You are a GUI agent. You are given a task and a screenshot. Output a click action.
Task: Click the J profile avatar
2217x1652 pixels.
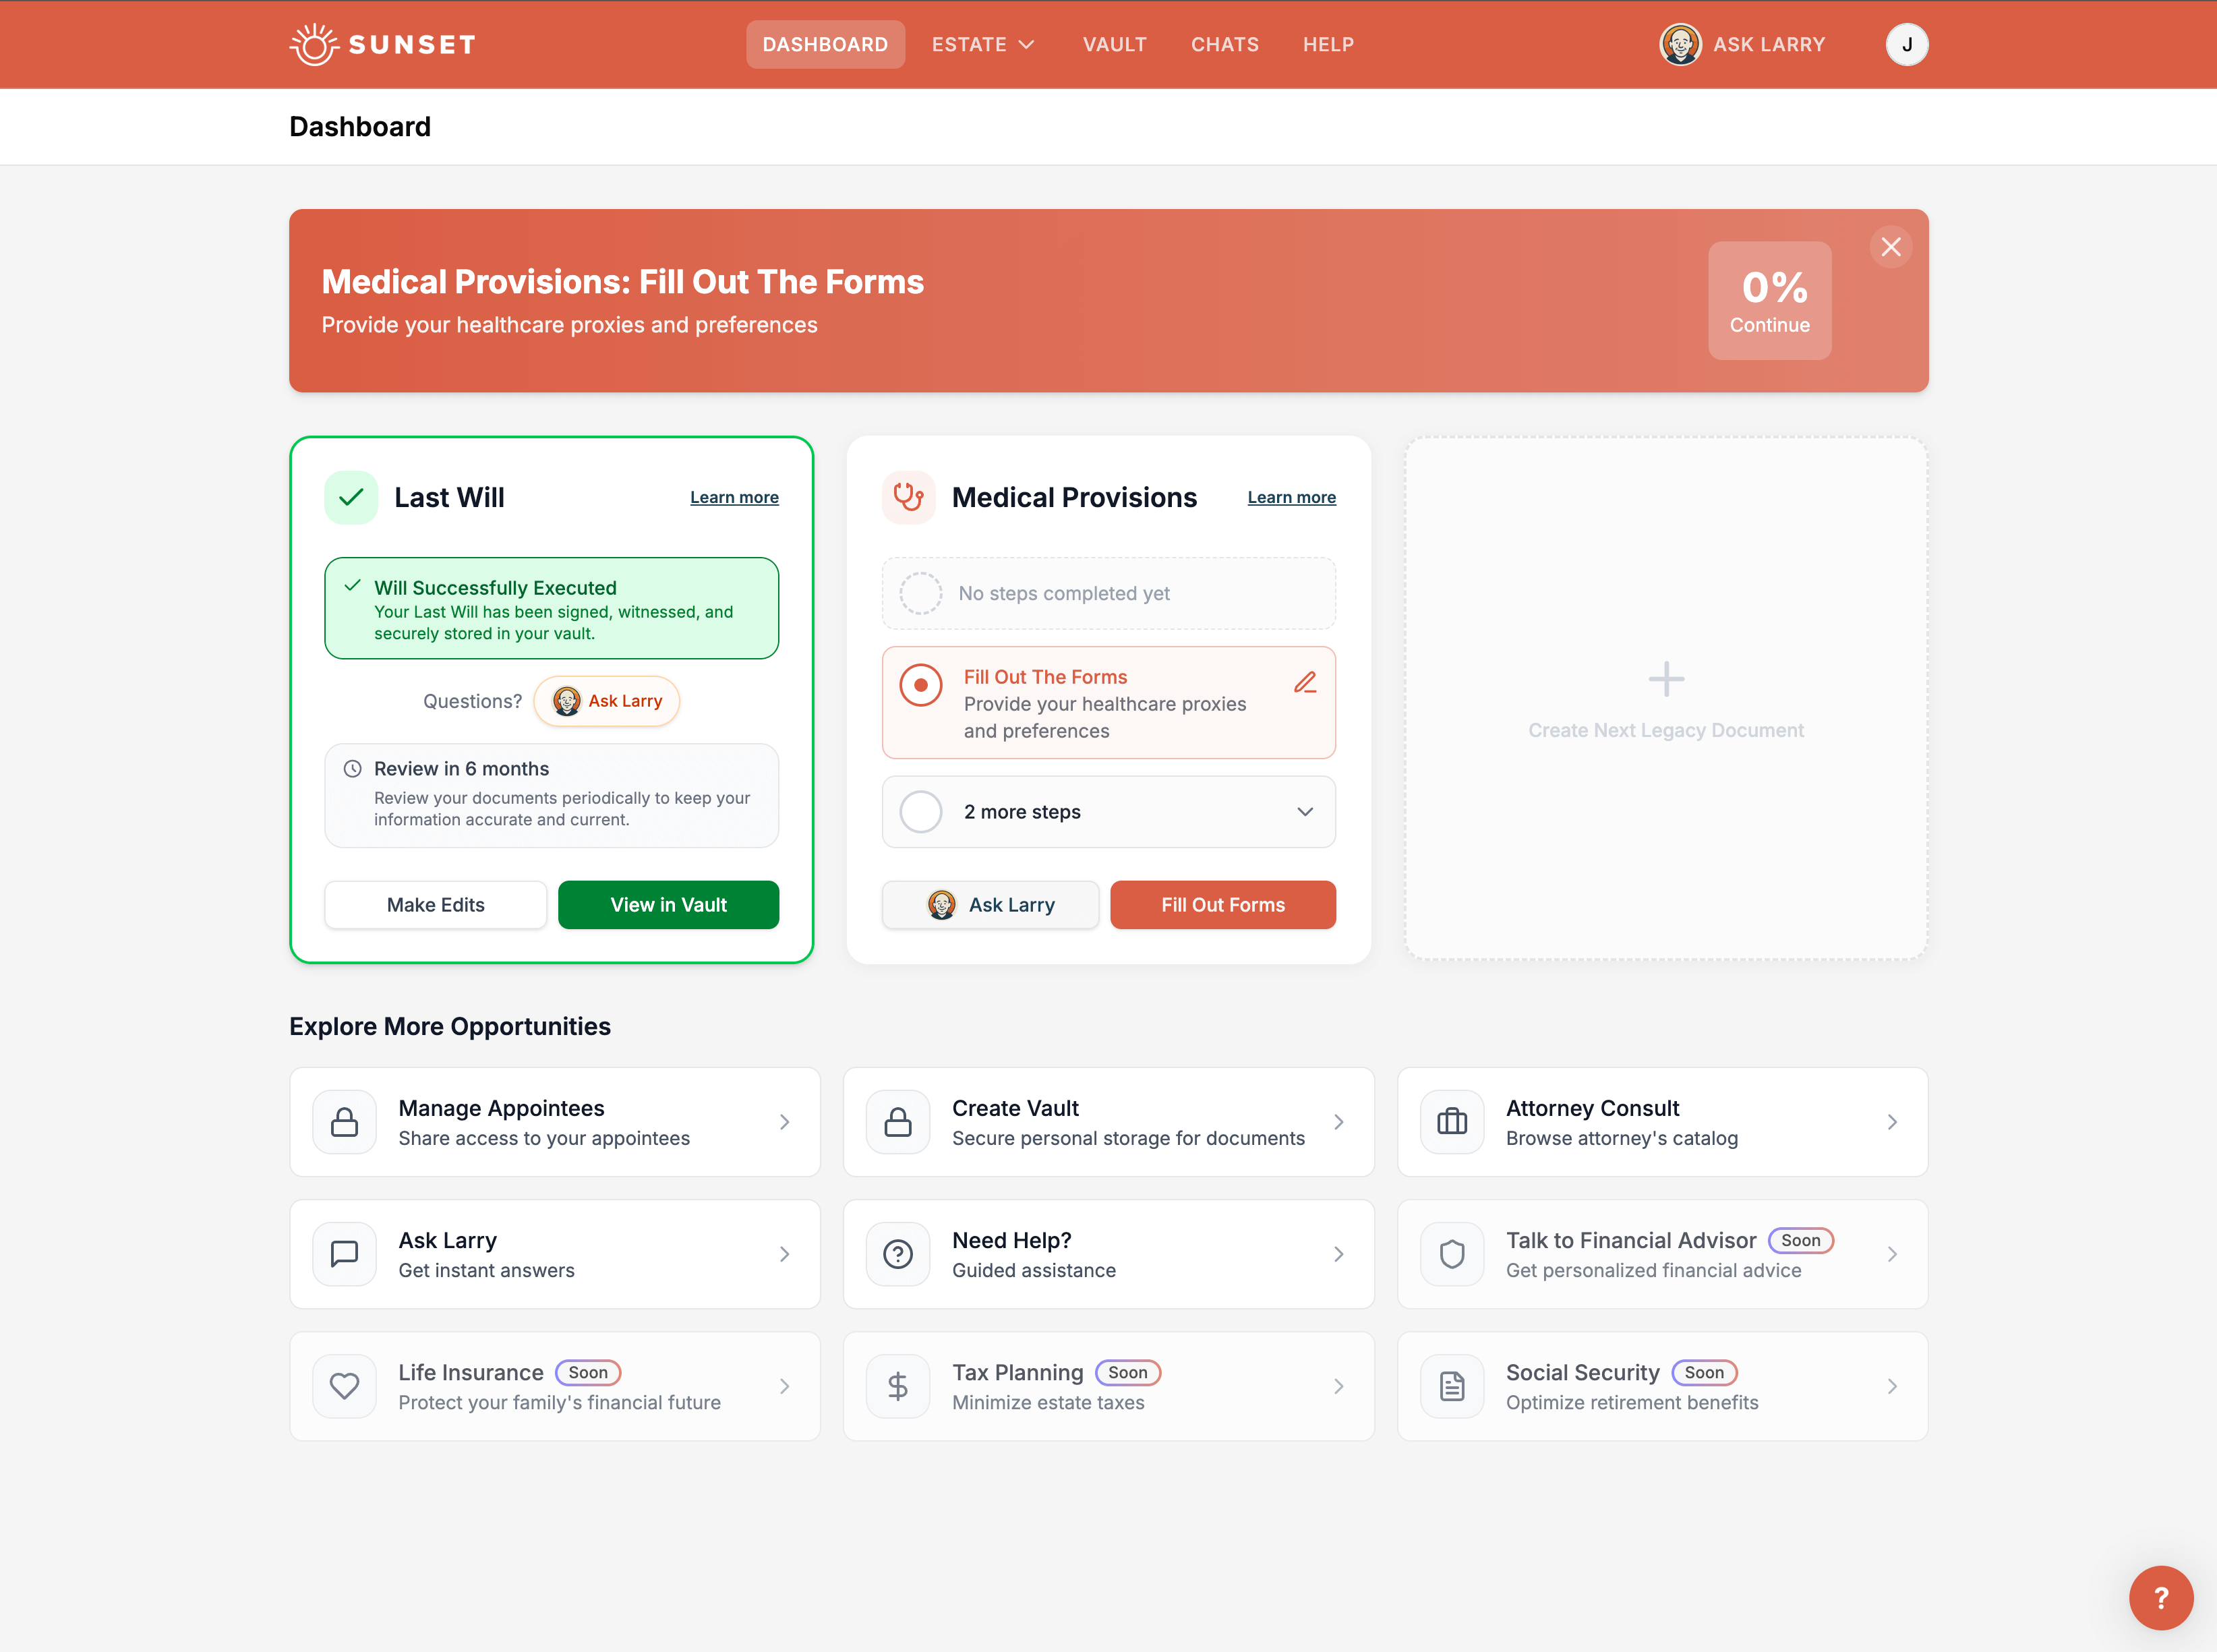1907,44
